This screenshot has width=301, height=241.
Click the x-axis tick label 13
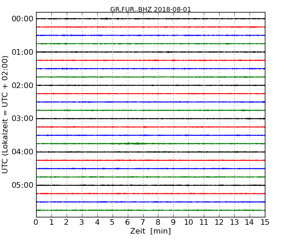point(234,222)
